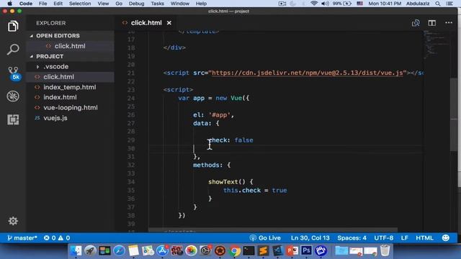461x259 pixels.
Task: Change encoding via UTF-8 status item
Action: pos(384,238)
